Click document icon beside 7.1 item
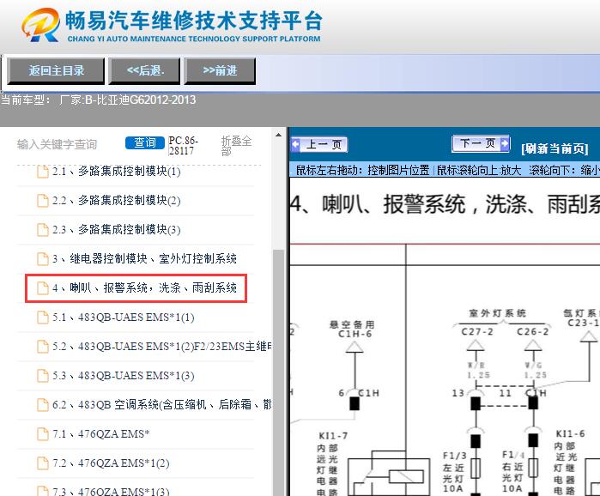 tap(42, 434)
